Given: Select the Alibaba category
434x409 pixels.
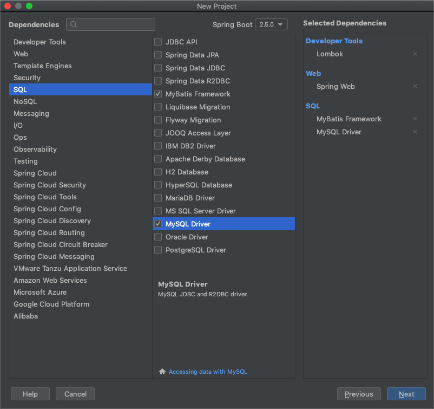Looking at the screenshot, I should (x=81, y=316).
